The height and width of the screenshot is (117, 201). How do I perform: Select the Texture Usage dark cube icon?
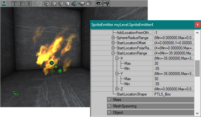(61, 4)
